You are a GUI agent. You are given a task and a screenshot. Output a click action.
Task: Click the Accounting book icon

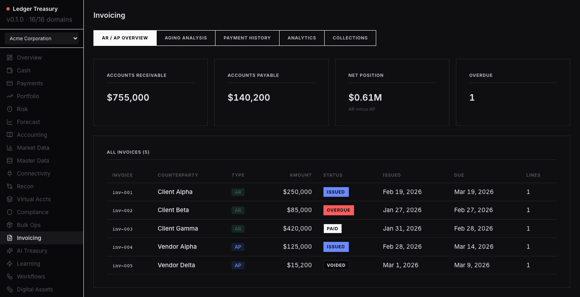coord(10,135)
